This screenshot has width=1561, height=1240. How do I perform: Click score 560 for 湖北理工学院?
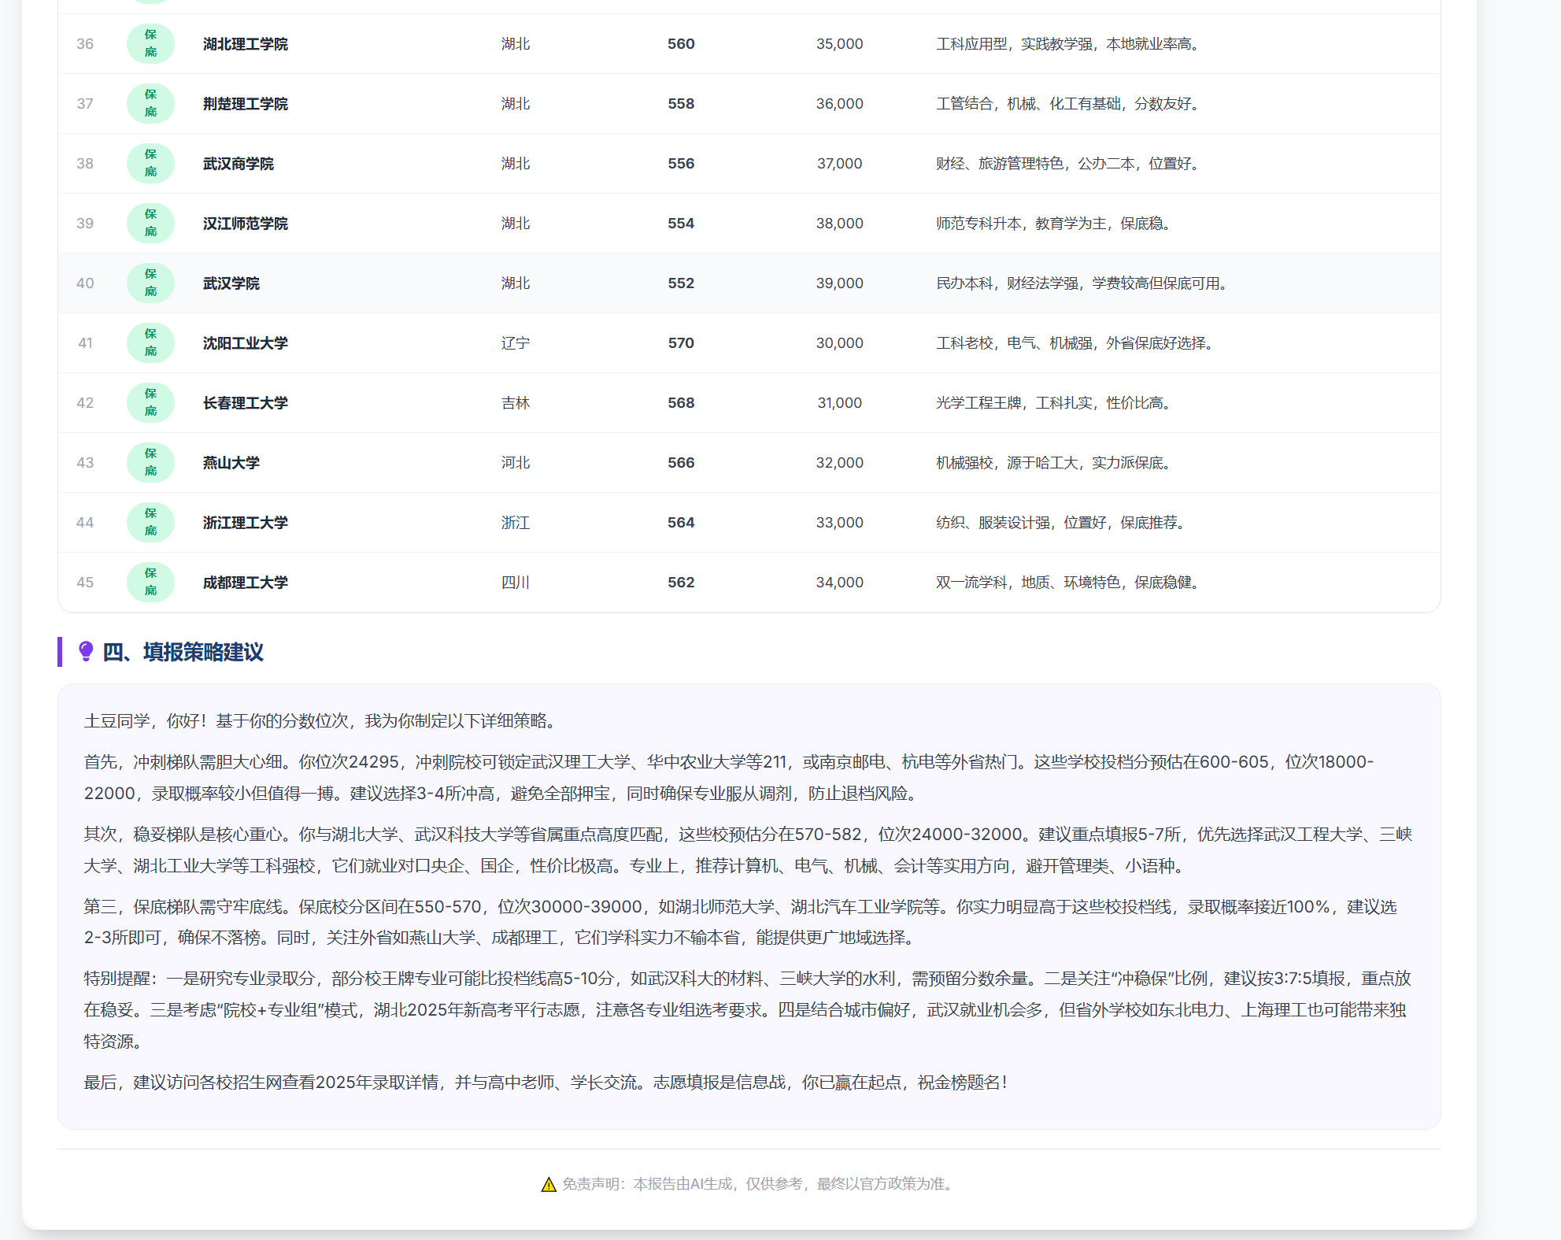(681, 44)
